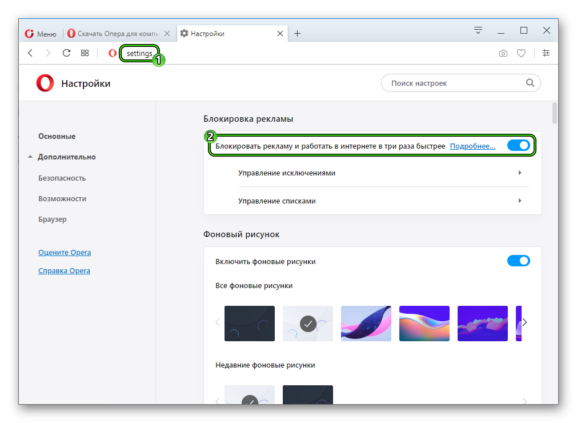Select the pink and blue wave wallpaper
Screen dimensions: 577x423
(x=366, y=324)
